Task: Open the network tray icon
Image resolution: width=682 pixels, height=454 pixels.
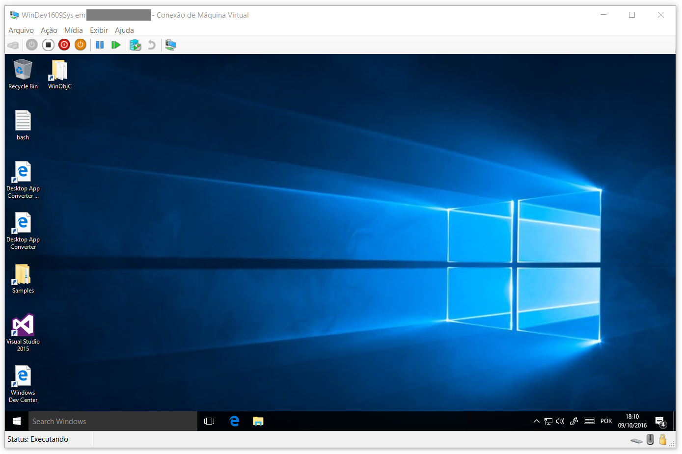Action: pyautogui.click(x=548, y=421)
